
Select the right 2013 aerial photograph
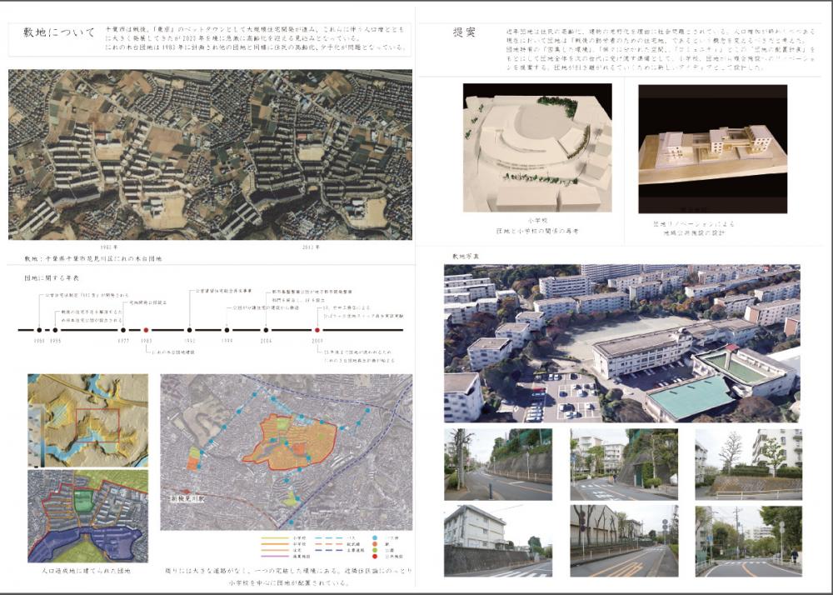[x=312, y=154]
